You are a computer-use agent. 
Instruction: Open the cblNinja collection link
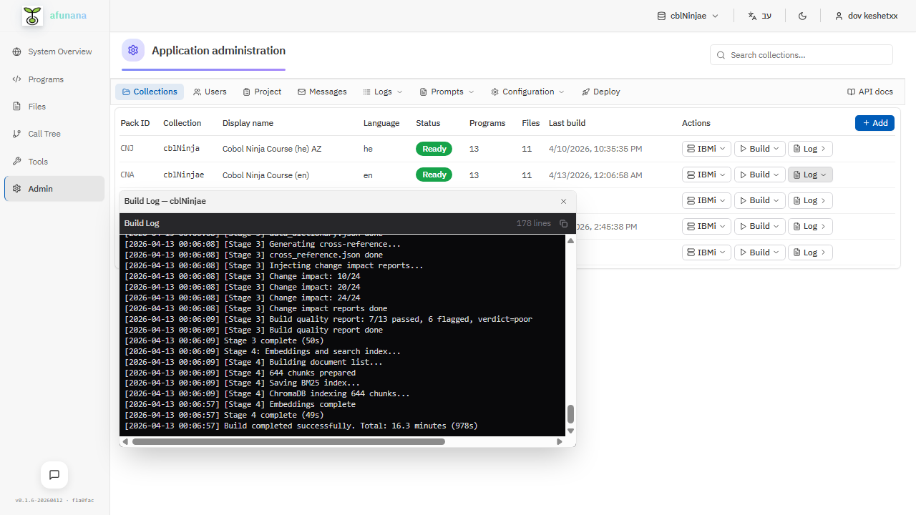[x=180, y=148]
